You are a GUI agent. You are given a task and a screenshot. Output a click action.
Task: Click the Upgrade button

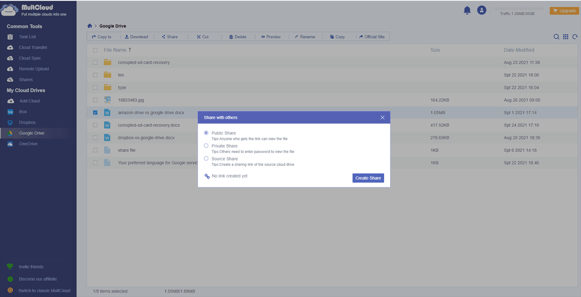click(x=564, y=11)
